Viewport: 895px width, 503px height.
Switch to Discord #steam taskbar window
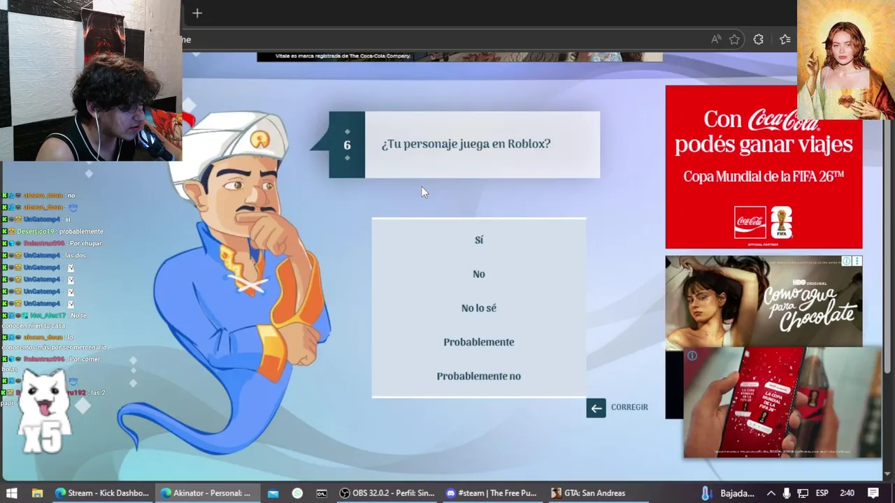[492, 493]
